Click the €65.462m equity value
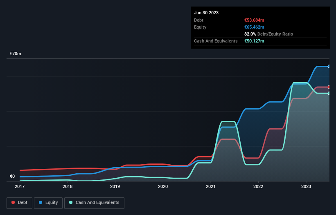Image resolution: width=336 pixels, height=215 pixels. coord(254,27)
